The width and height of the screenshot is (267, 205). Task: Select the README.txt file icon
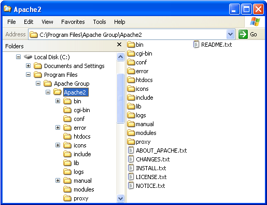(196, 45)
